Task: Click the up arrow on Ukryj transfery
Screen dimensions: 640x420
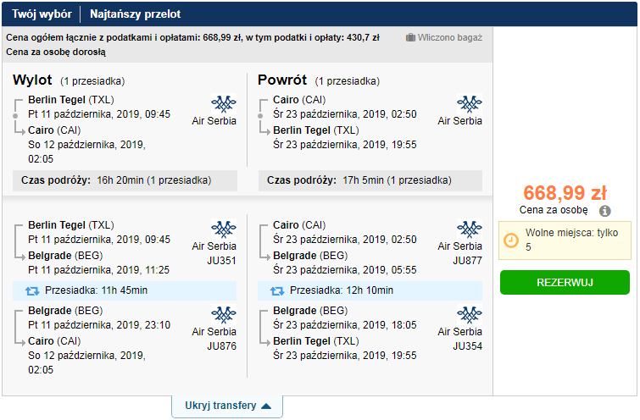Action: [266, 406]
